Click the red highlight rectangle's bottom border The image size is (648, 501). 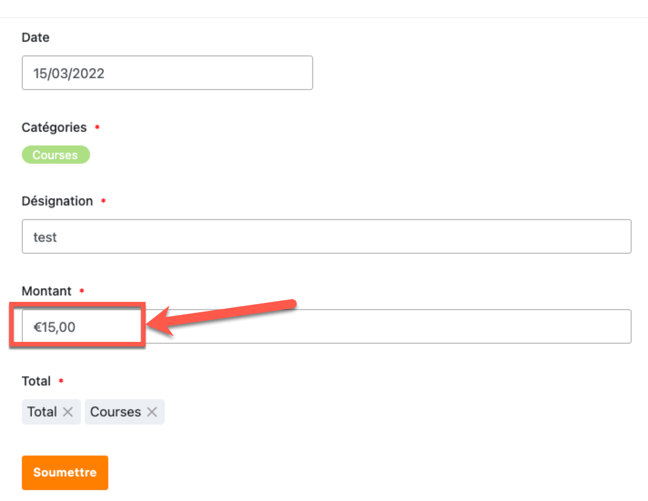click(77, 345)
